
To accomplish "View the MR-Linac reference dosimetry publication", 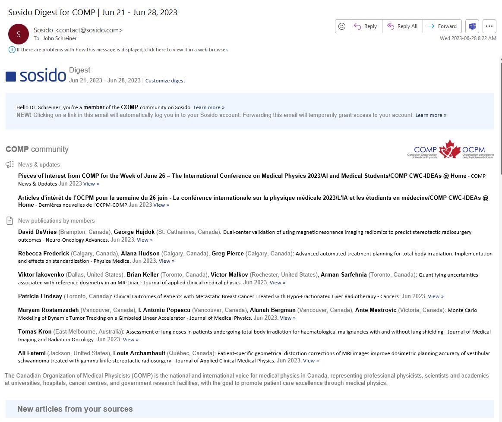I will click(x=277, y=283).
